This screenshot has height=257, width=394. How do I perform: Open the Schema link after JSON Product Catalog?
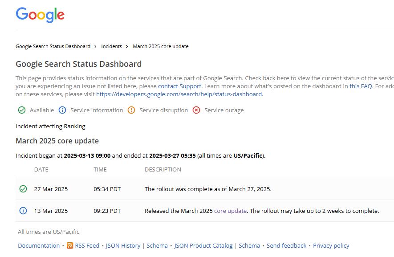pos(249,246)
